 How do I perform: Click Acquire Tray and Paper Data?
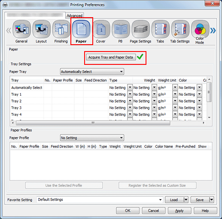click(111, 57)
